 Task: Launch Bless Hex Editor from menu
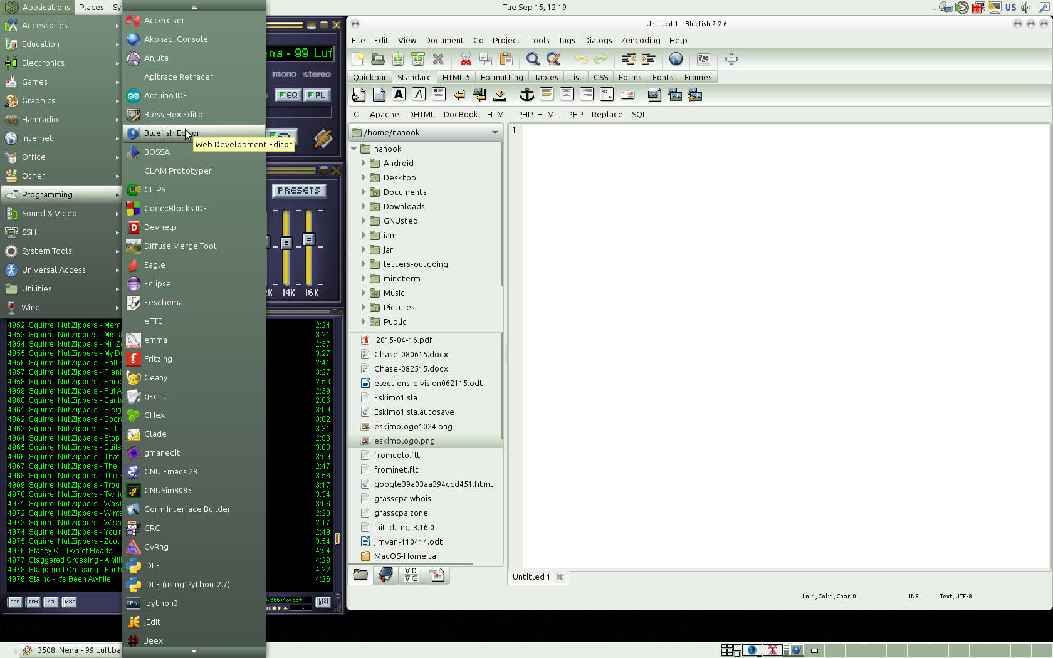194,114
